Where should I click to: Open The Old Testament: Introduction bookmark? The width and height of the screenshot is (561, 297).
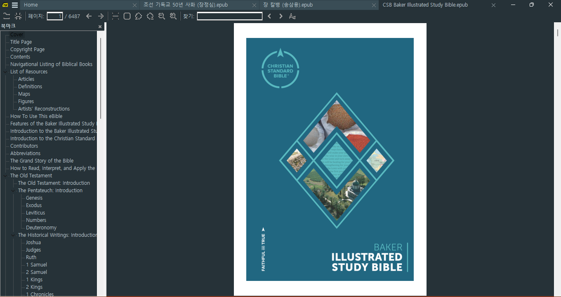(x=54, y=183)
